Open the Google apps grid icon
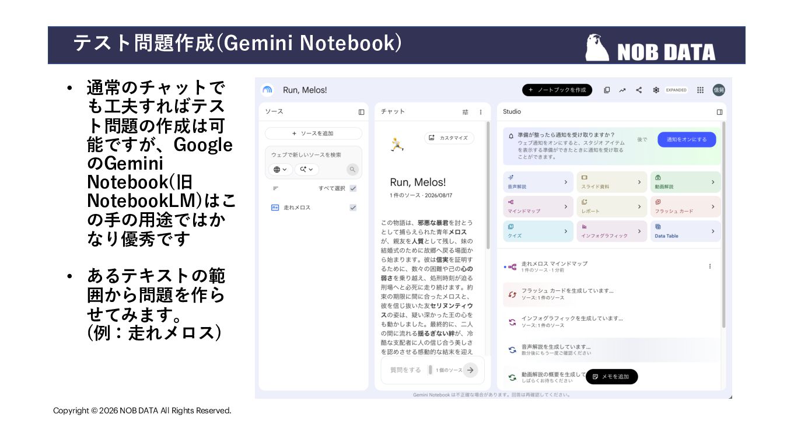794x446 pixels. pos(701,90)
